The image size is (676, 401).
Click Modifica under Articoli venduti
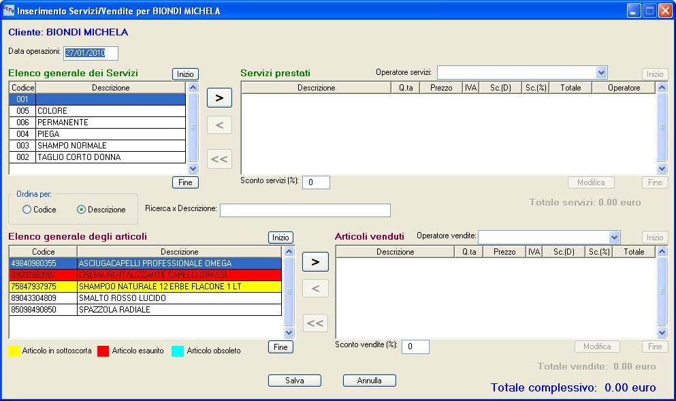coord(597,347)
